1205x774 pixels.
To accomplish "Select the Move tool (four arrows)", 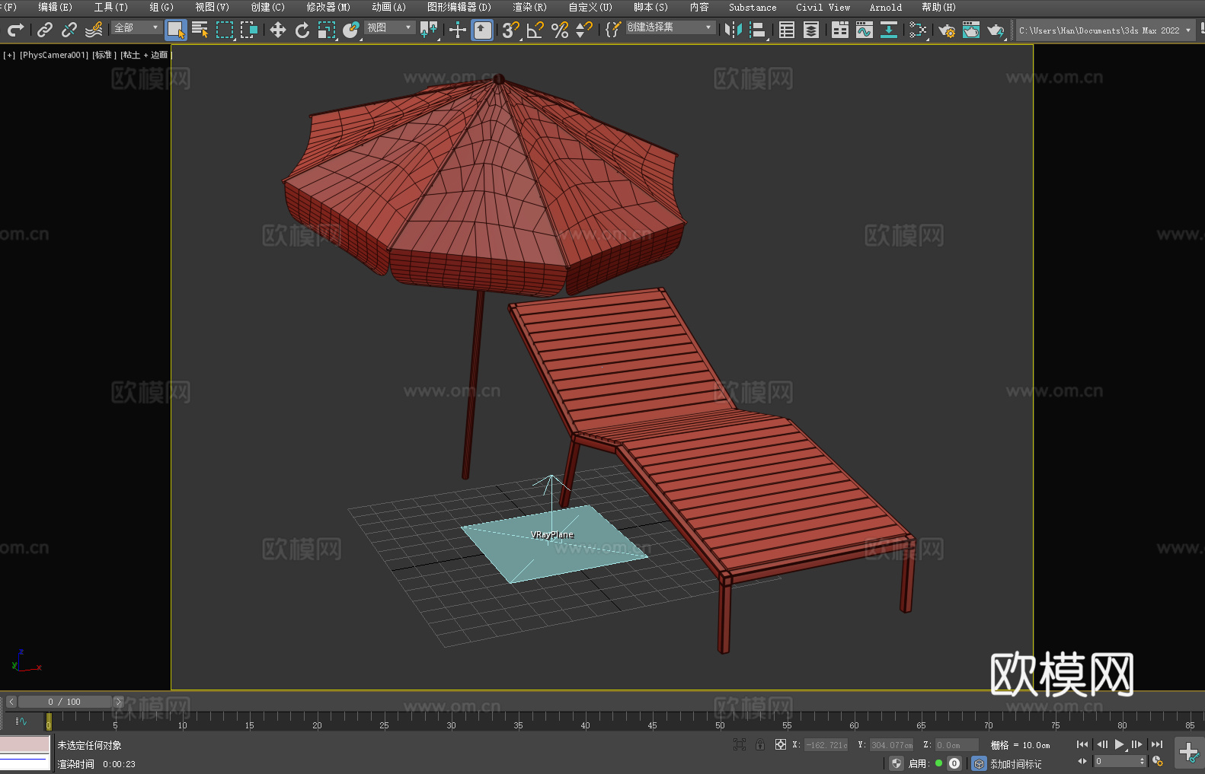I will point(278,30).
